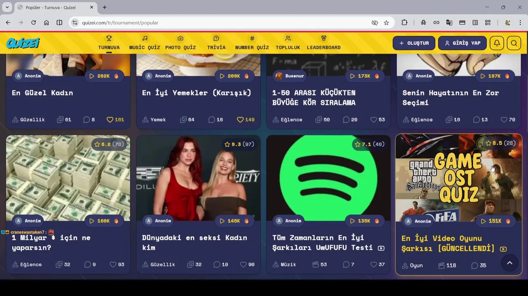Open '1 Milyar $ için ne yaparsın?' quiz
The width and height of the screenshot is (528, 296).
[x=51, y=243]
